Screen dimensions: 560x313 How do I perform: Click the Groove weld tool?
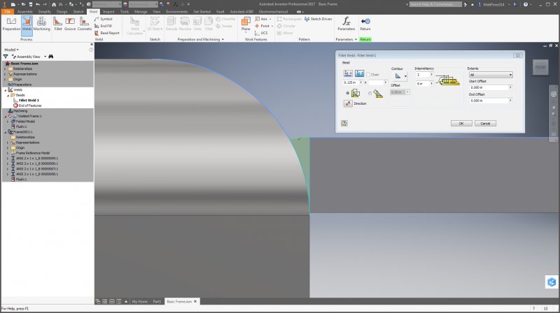tap(70, 24)
